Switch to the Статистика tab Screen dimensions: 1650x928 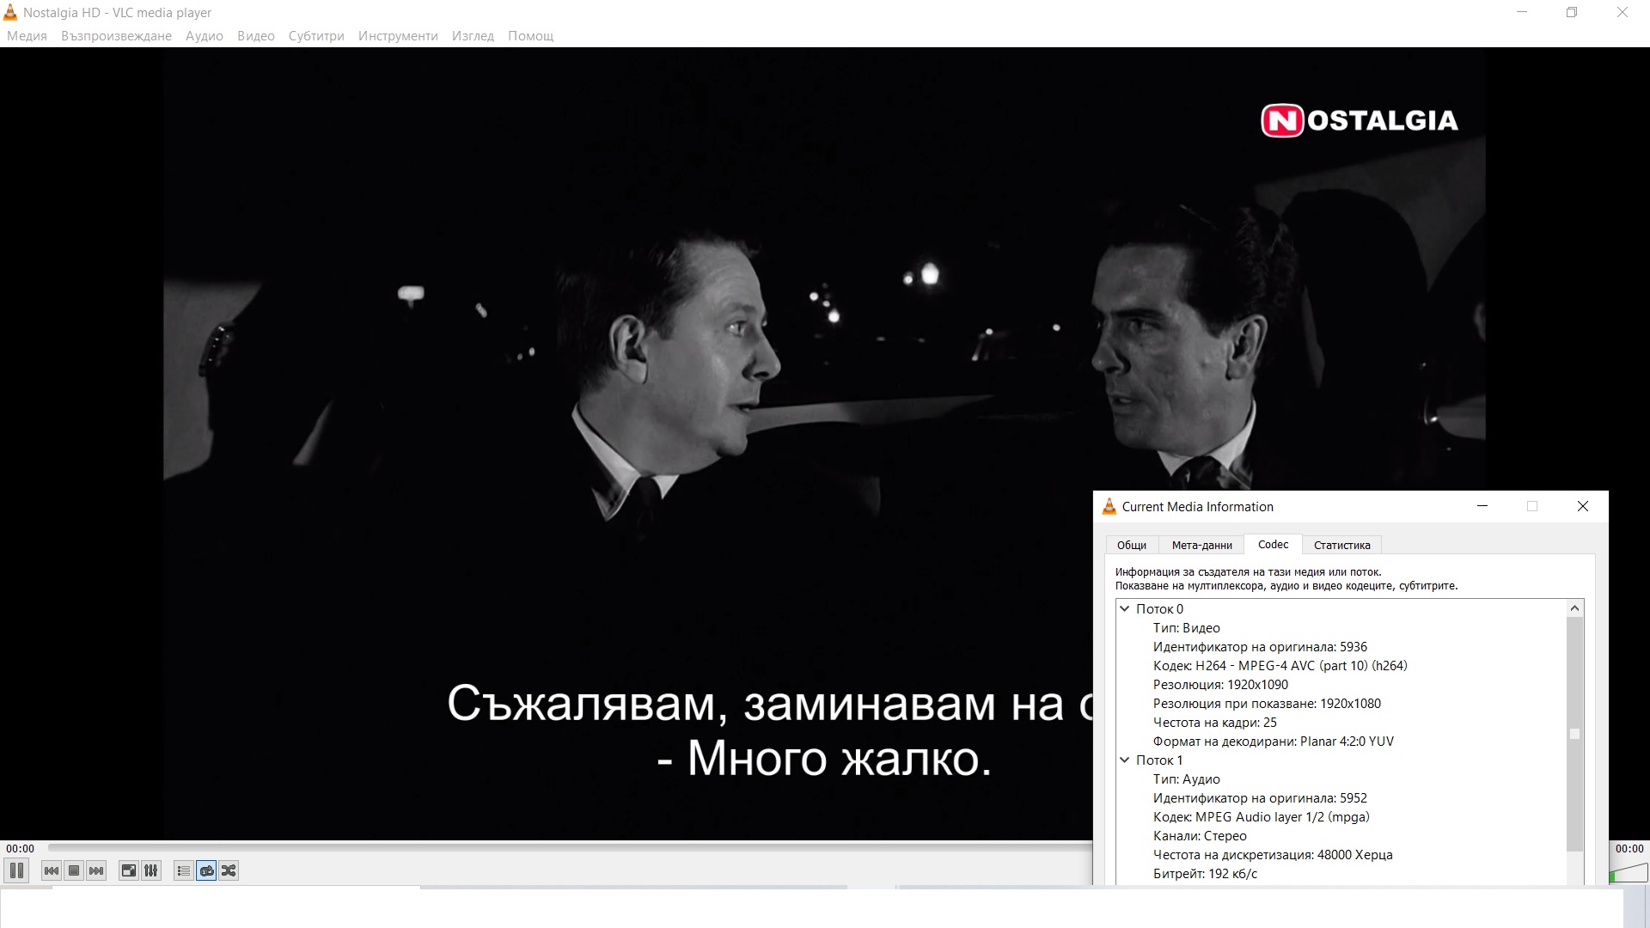pos(1341,545)
